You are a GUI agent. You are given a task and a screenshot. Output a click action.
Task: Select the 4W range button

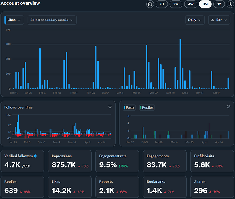point(190,4)
